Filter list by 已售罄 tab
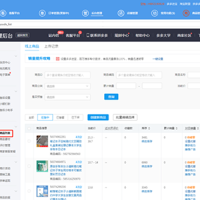This screenshot has height=200, width=200. coord(61,117)
